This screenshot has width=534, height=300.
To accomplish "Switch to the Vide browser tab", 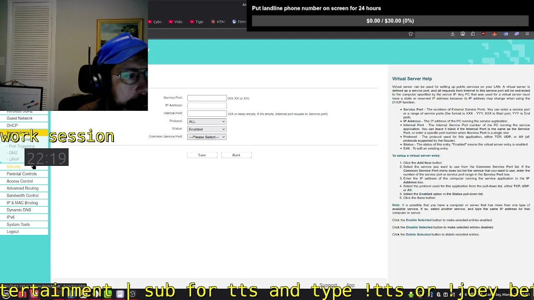I will point(176,22).
